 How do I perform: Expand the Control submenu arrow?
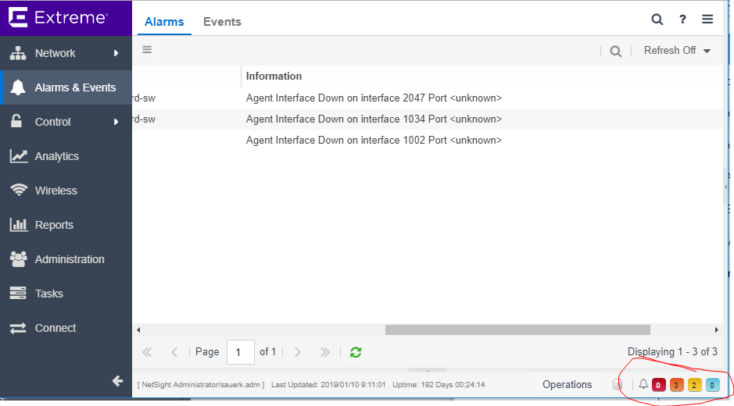pos(116,122)
